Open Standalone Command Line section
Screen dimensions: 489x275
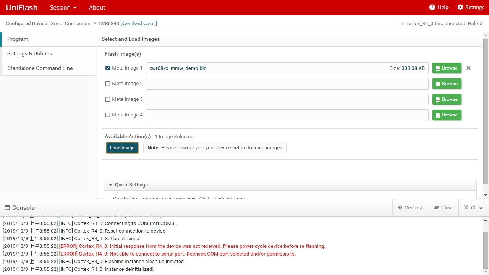tap(48, 68)
